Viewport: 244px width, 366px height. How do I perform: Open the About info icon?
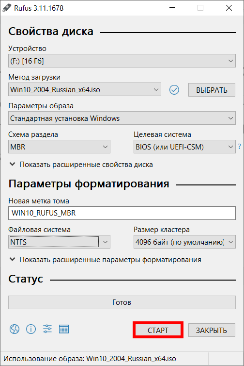pyautogui.click(x=31, y=329)
